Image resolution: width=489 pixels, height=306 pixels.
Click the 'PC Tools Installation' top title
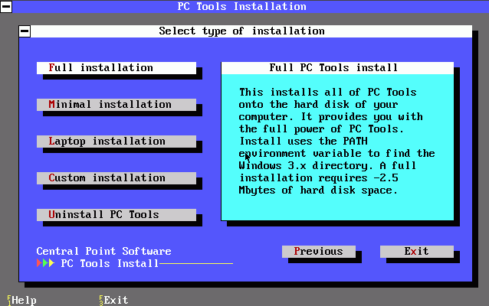241,7
